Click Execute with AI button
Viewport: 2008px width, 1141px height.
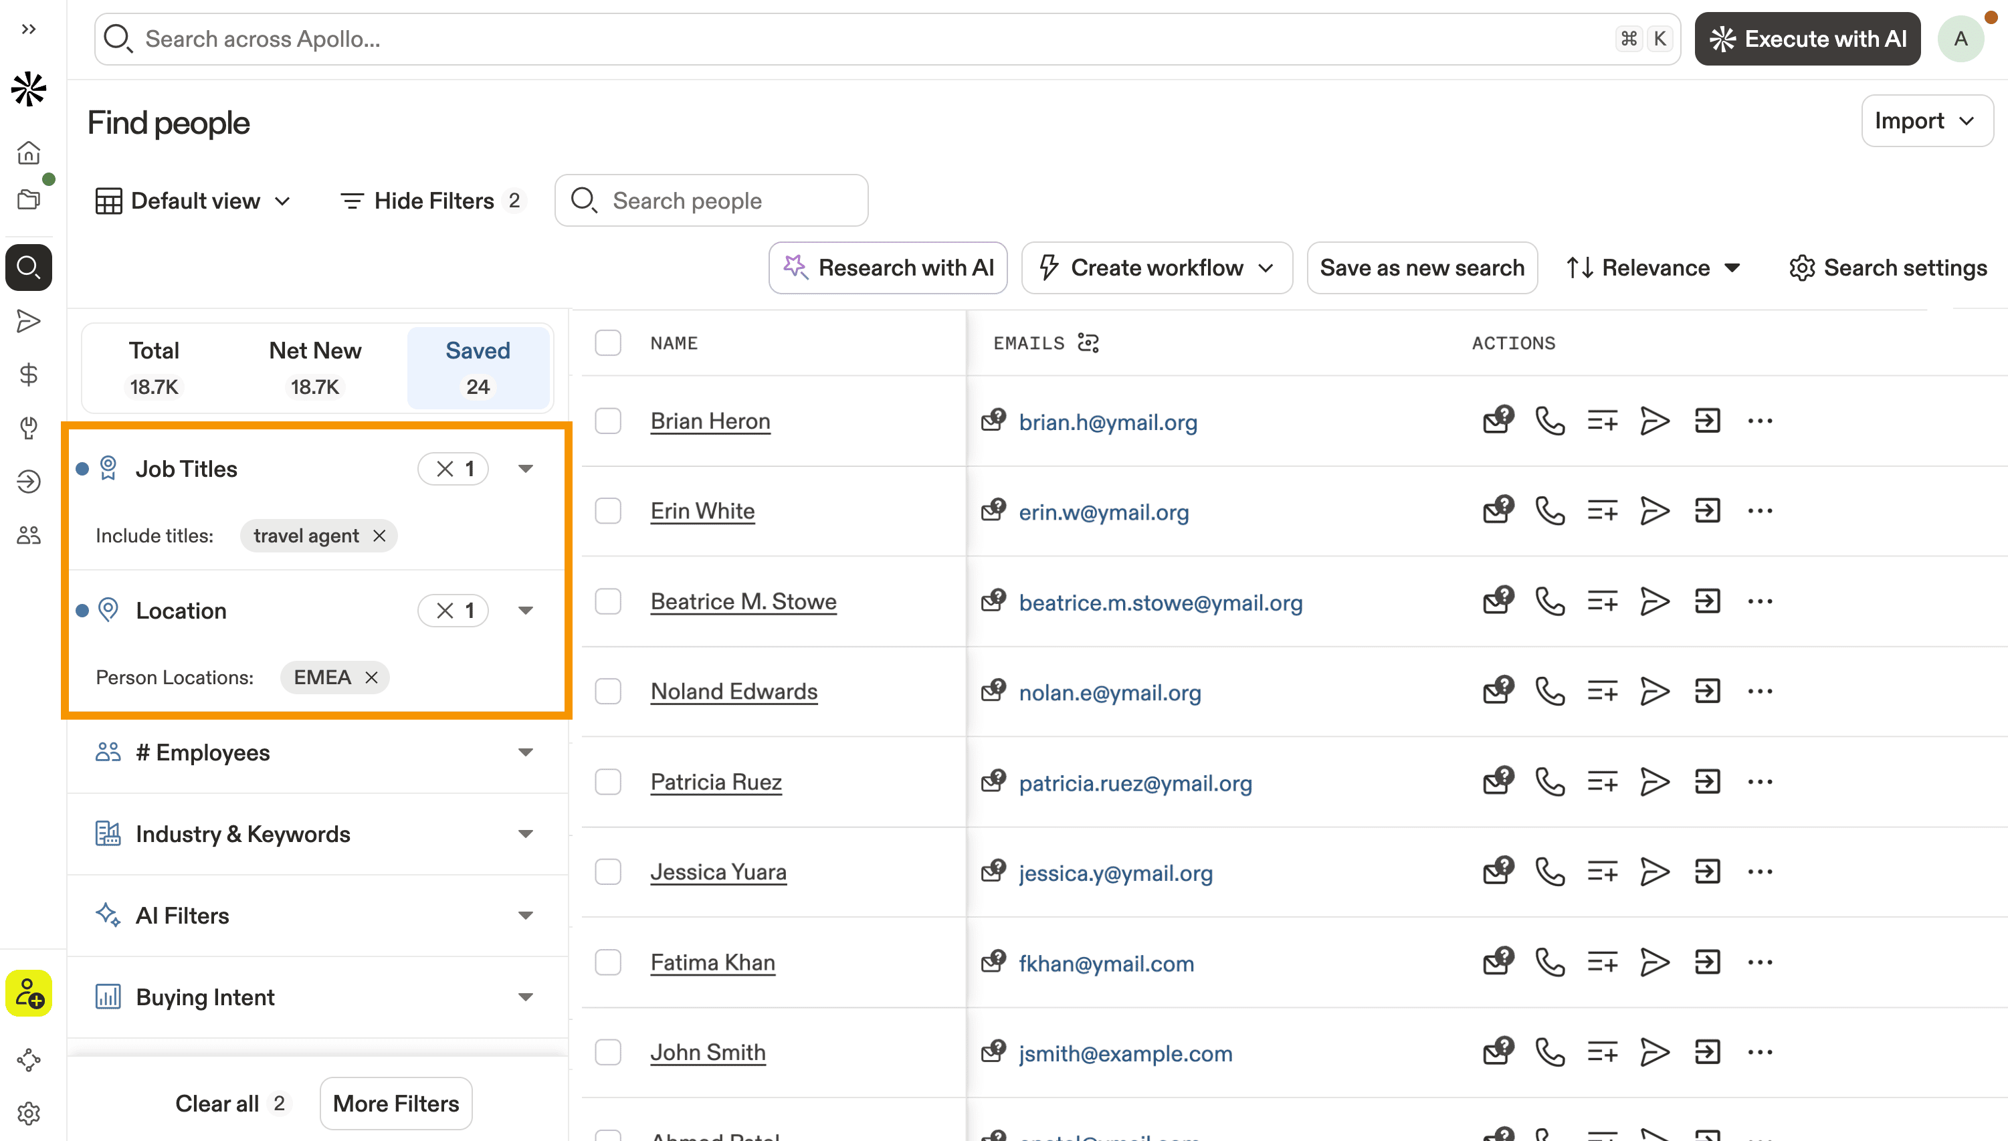pyautogui.click(x=1807, y=38)
